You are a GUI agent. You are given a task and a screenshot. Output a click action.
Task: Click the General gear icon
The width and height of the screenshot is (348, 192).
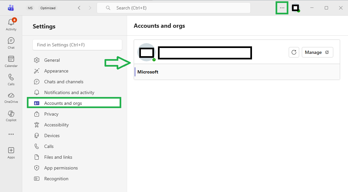coord(37,60)
